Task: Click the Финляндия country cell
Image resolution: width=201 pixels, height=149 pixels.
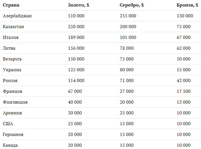Action: pos(15,102)
